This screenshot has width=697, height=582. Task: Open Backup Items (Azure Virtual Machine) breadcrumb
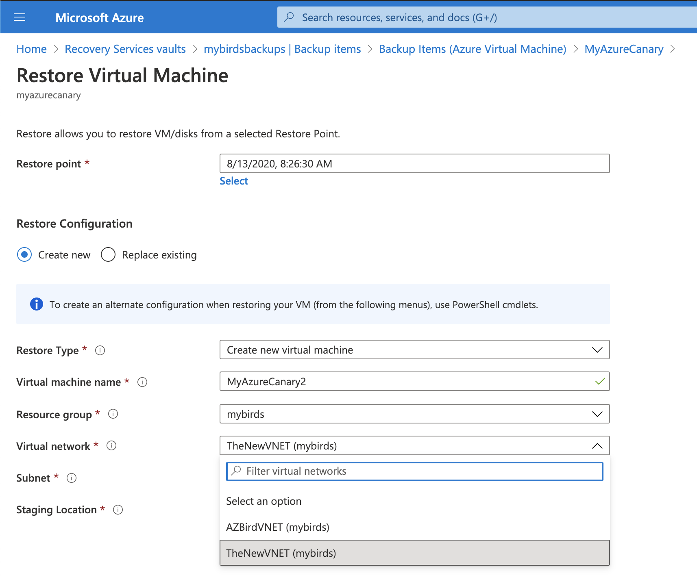point(473,49)
